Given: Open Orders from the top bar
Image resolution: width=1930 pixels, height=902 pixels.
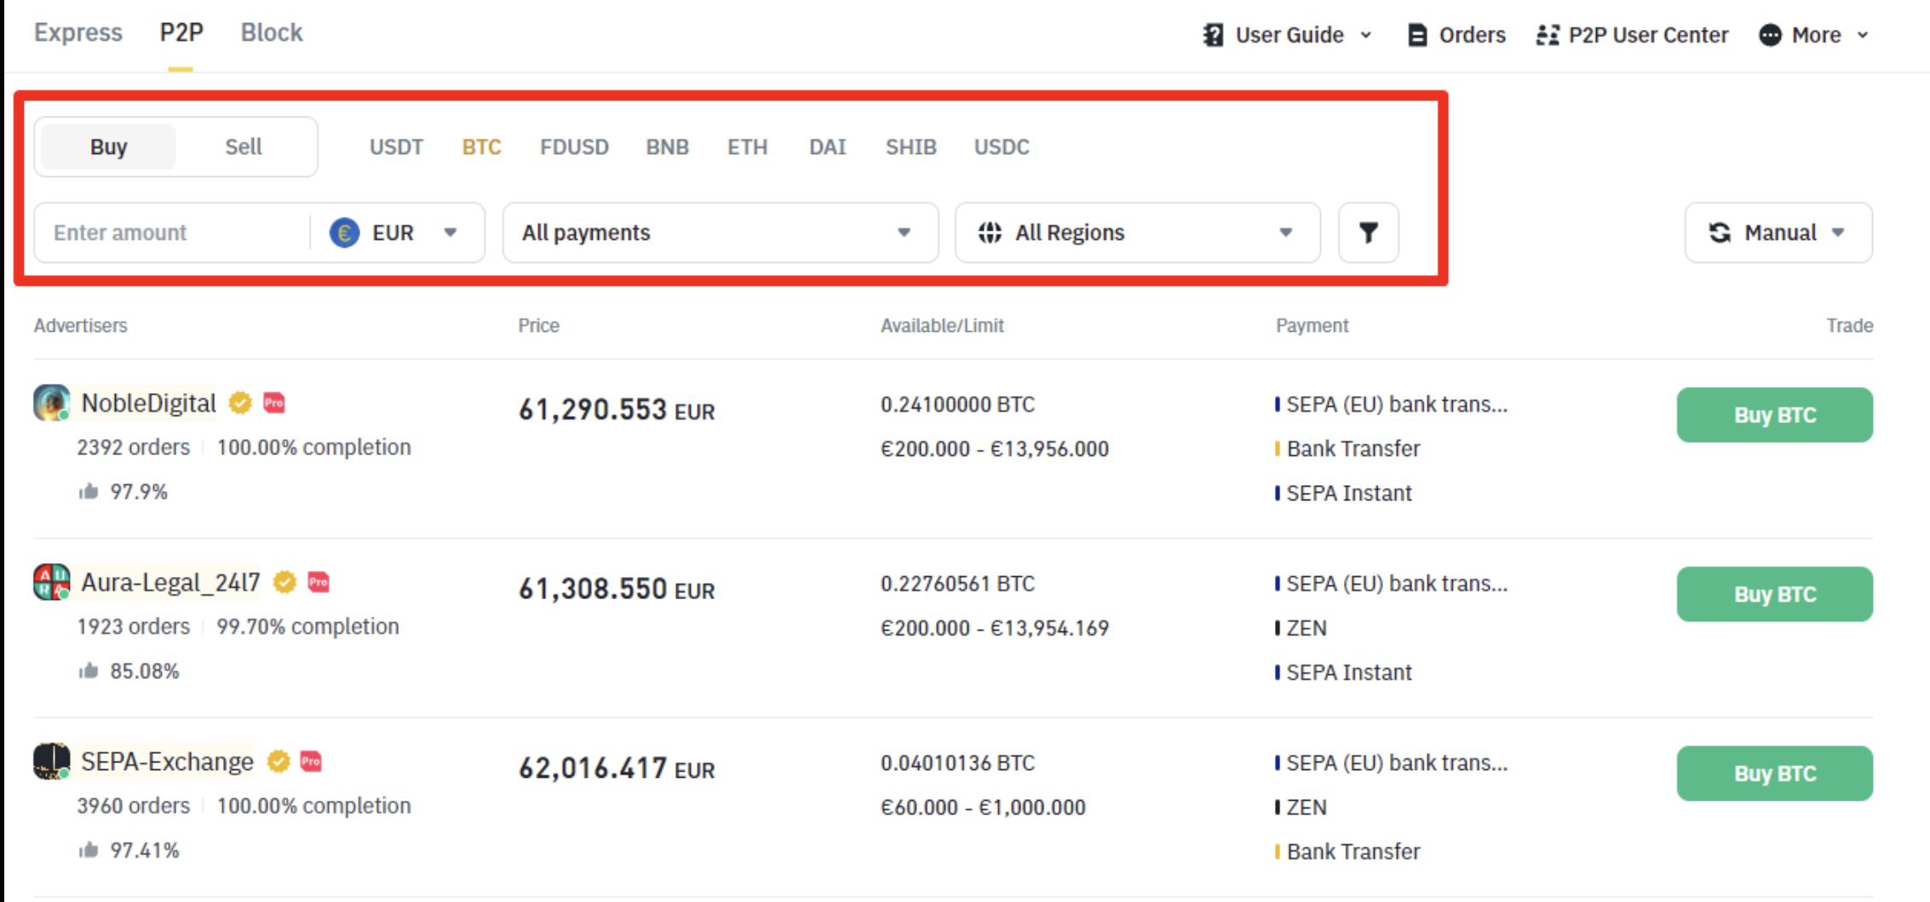Looking at the screenshot, I should point(1456,35).
